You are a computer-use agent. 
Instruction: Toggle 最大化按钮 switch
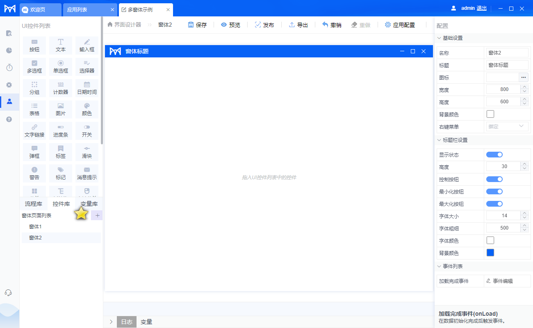point(494,204)
